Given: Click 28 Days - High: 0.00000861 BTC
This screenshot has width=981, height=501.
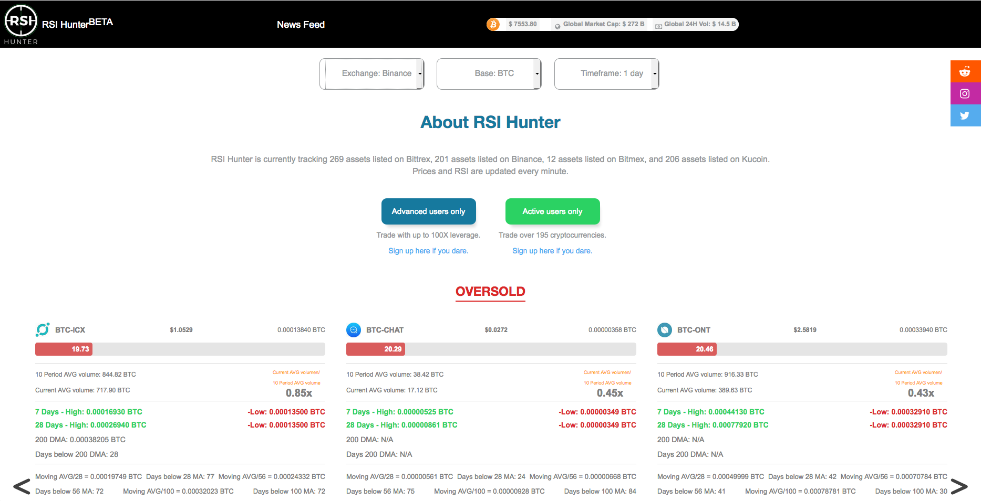Looking at the screenshot, I should (402, 425).
